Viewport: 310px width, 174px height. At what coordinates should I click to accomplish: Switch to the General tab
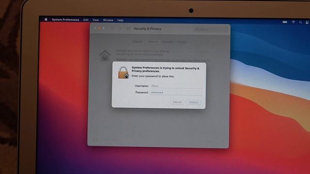pos(138,42)
